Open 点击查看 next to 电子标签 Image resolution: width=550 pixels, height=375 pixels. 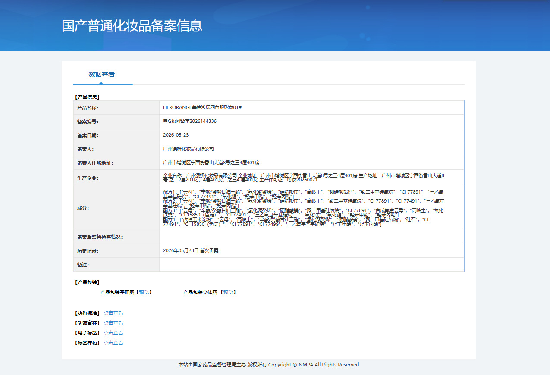pyautogui.click(x=113, y=333)
